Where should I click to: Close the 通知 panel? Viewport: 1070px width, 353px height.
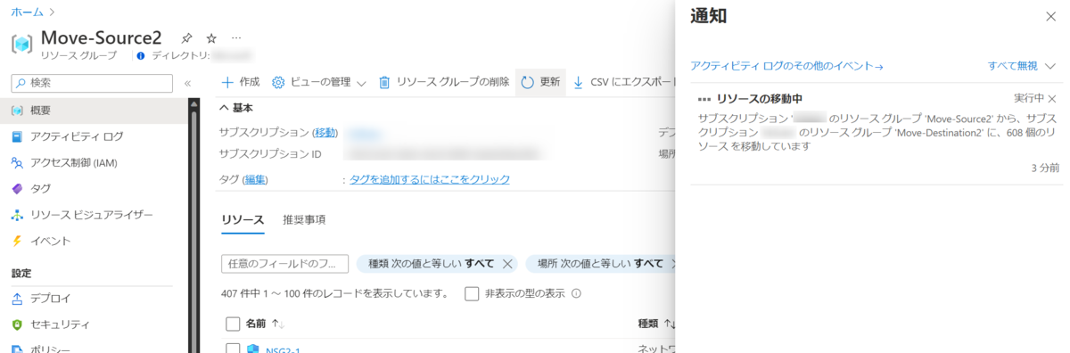click(x=1049, y=16)
